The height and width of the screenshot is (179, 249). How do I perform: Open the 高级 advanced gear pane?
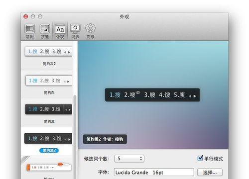tap(90, 31)
